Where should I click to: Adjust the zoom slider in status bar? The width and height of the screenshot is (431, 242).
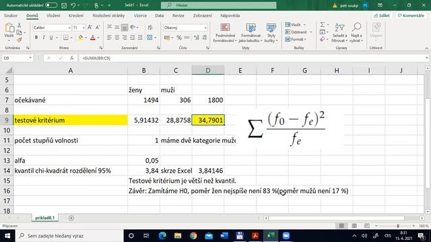[398, 226]
